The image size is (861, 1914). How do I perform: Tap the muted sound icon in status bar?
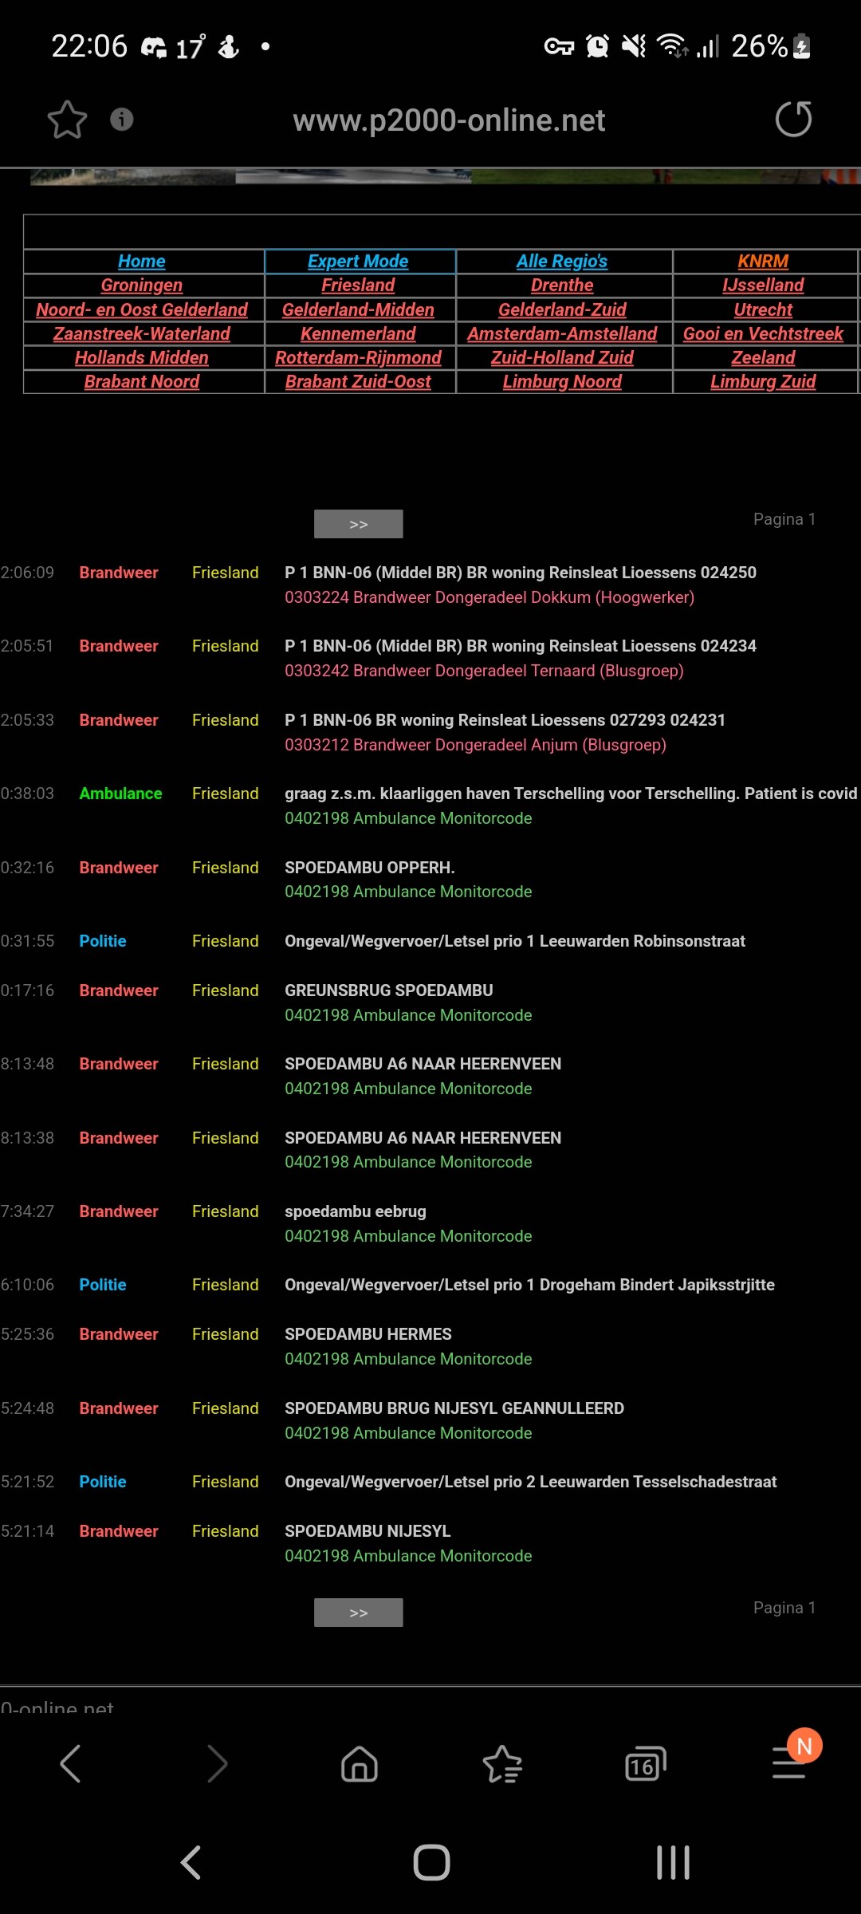click(634, 46)
